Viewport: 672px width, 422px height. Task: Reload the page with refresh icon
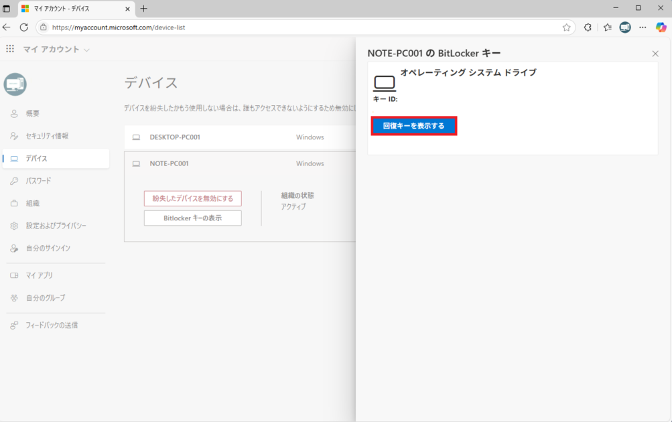click(24, 27)
